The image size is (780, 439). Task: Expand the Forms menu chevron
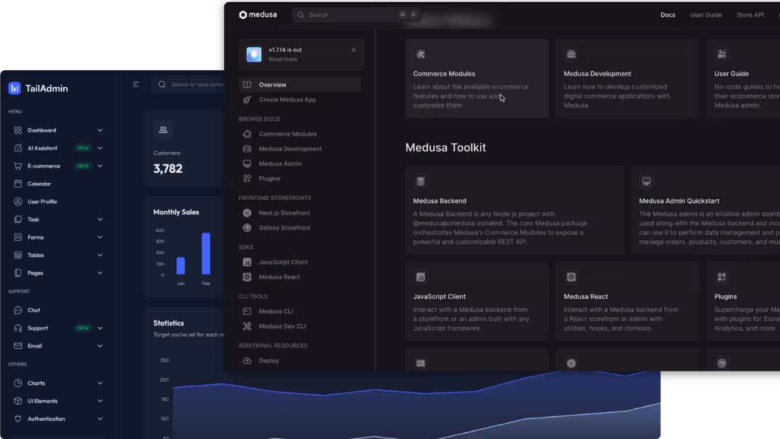[100, 237]
